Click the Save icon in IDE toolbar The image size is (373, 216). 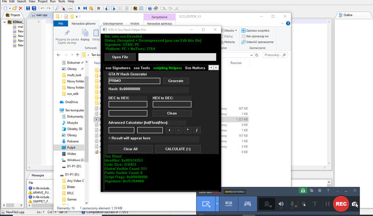[28, 8]
